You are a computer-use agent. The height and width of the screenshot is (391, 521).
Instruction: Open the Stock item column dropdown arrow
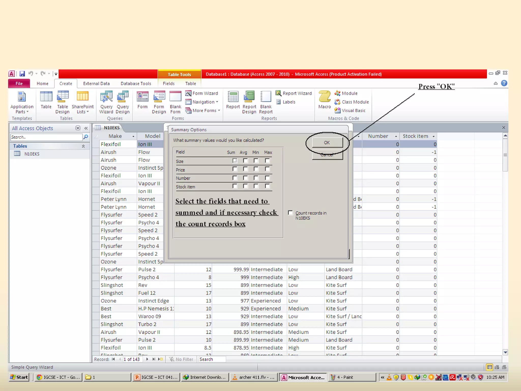[433, 136]
